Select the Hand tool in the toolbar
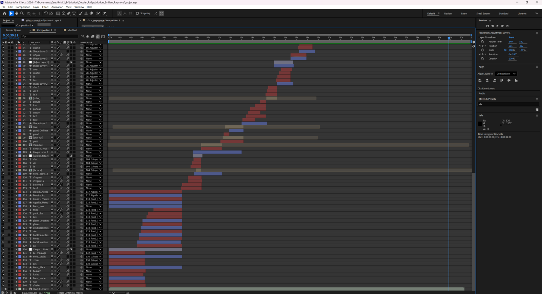Screen dimensions: 542x294 click(x=16, y=14)
